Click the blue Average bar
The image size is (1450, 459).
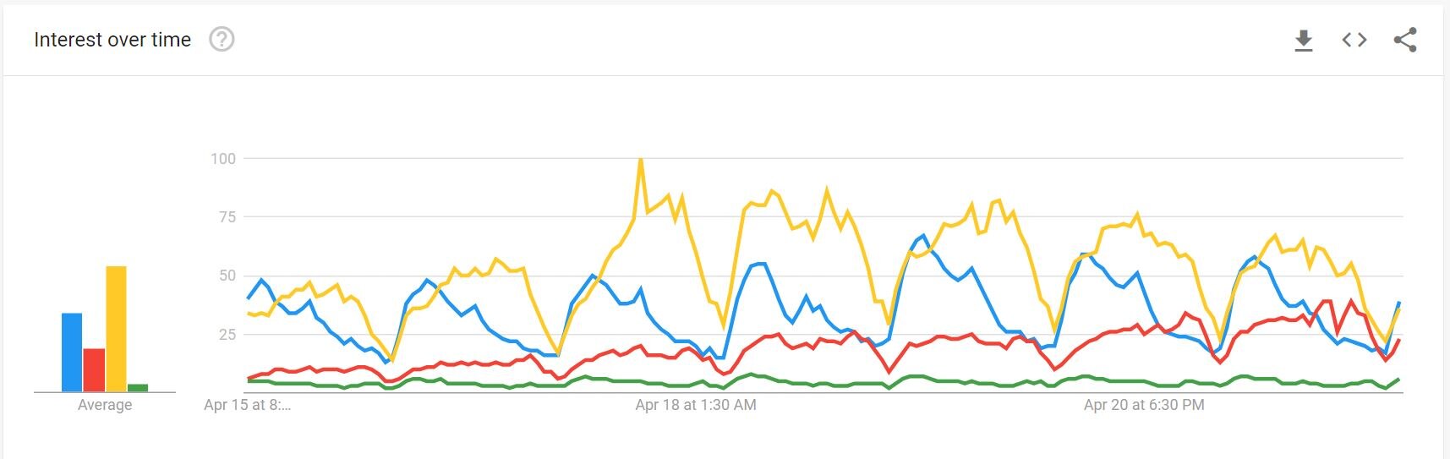pos(72,352)
